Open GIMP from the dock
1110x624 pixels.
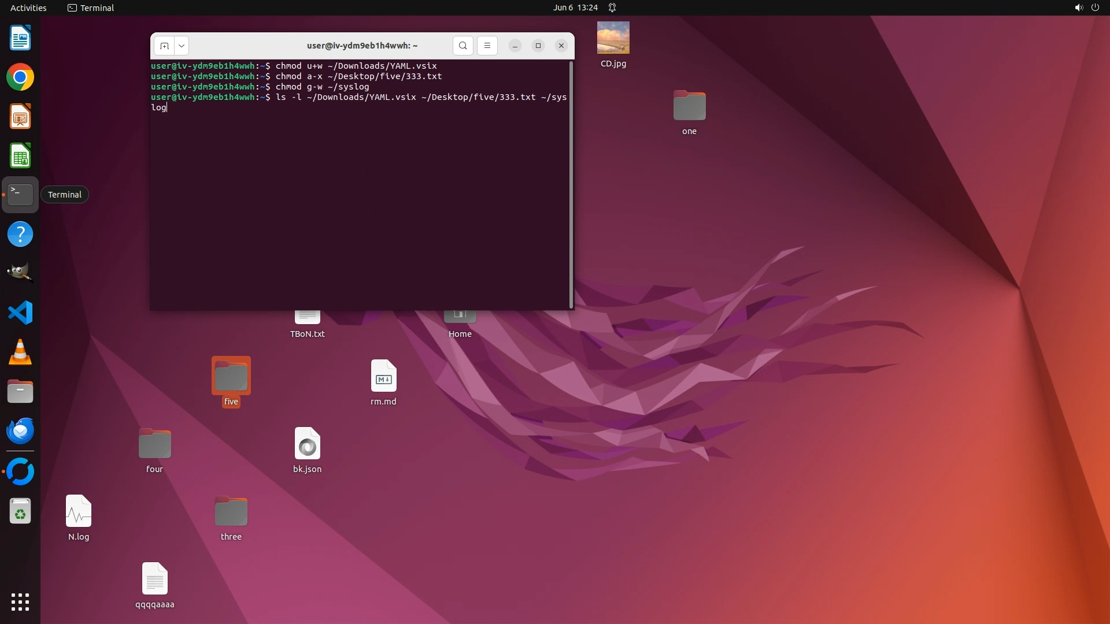[x=20, y=273]
